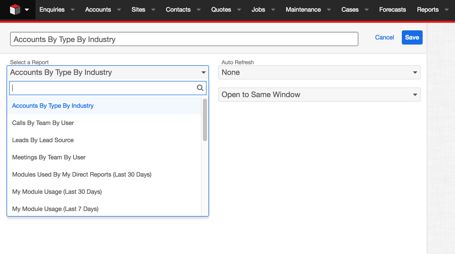Go to the Sites module
Screen dimensions: 455x254
(138, 10)
